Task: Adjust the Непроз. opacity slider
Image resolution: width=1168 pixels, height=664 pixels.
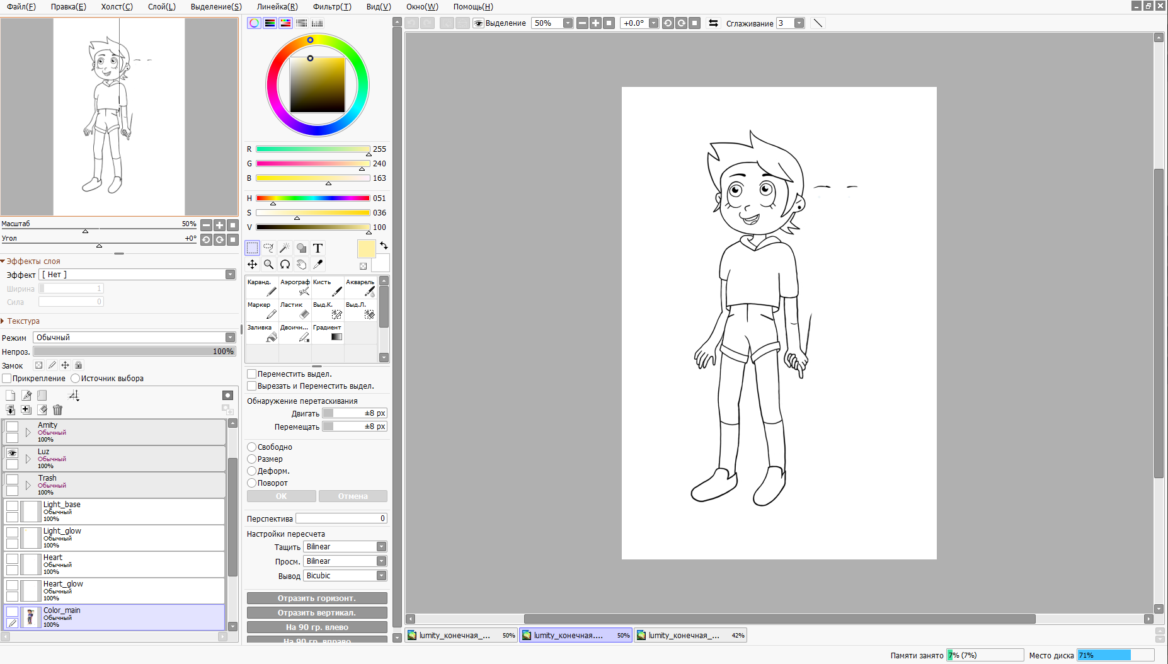Action: (x=135, y=352)
